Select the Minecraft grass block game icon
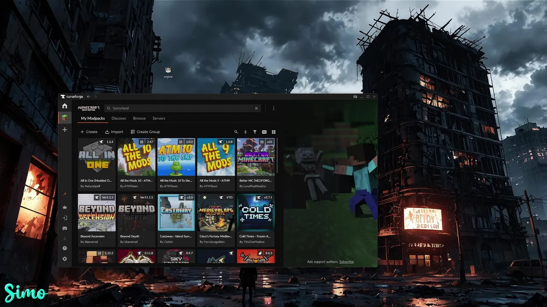Screen dimensions: 547x307 coord(65,118)
